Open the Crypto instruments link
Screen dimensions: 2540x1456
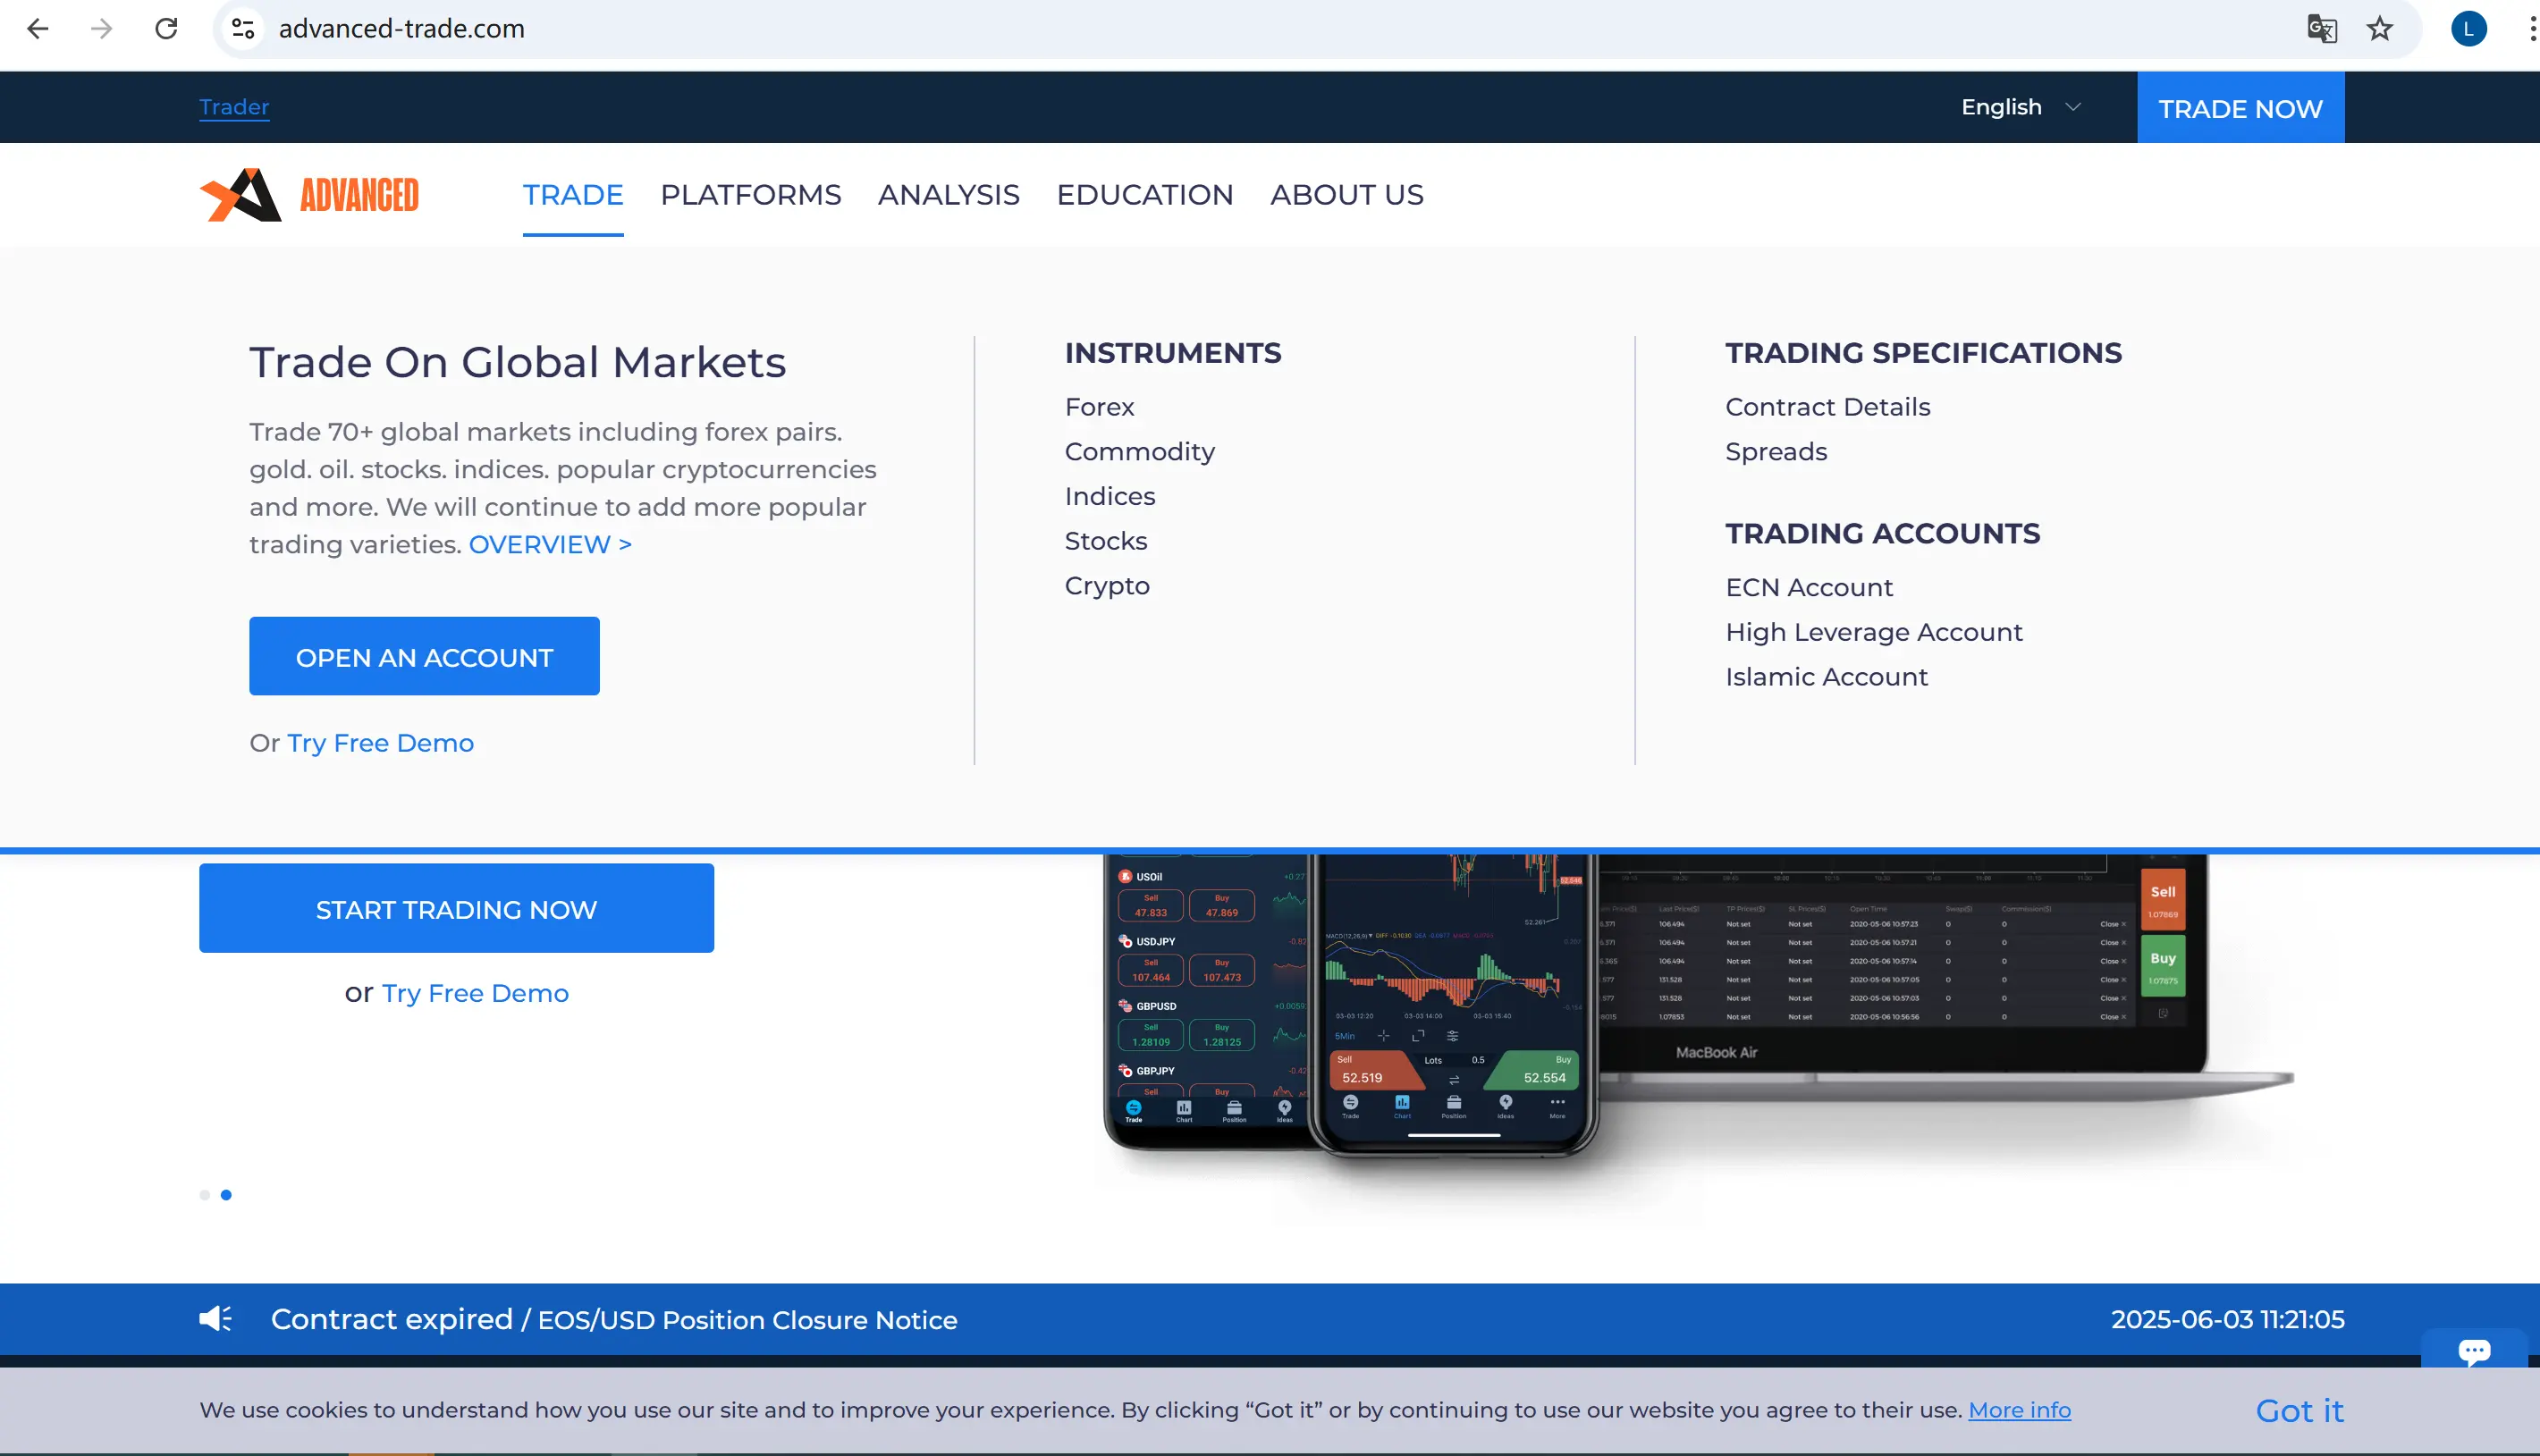coord(1107,586)
